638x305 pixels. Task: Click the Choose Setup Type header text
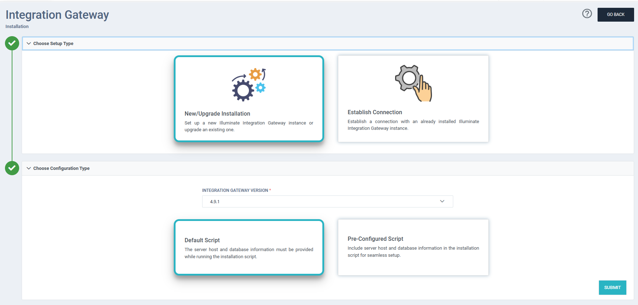coord(53,43)
